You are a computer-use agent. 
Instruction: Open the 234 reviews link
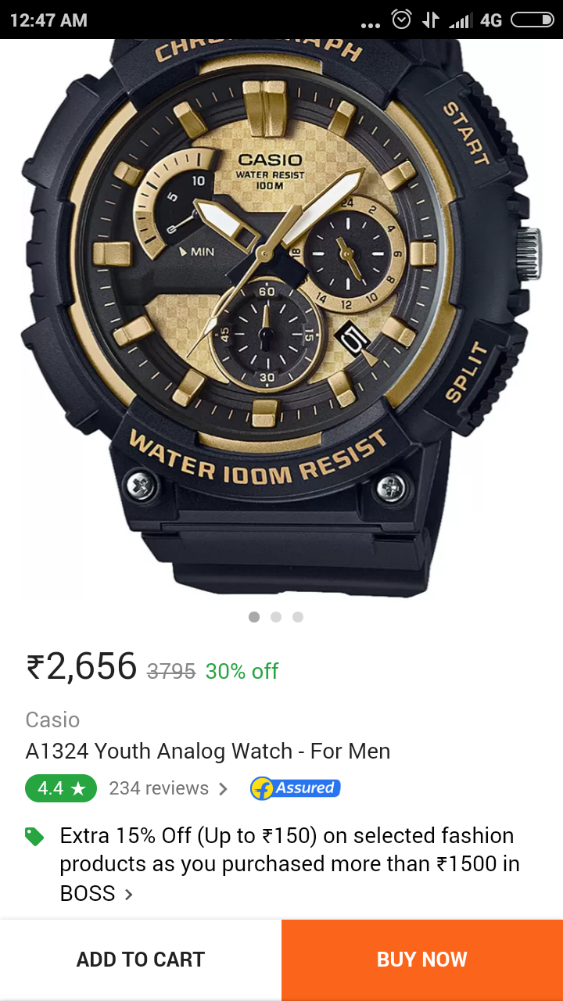(159, 788)
